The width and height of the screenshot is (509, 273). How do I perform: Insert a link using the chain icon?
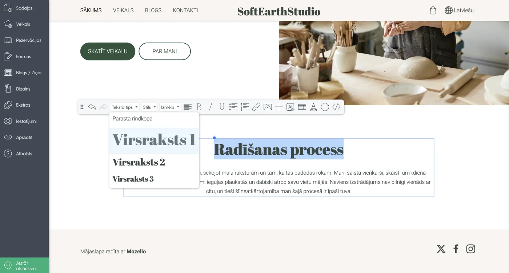pos(256,107)
